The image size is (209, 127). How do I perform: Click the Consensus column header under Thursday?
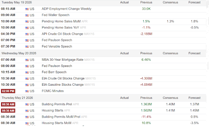170,98
